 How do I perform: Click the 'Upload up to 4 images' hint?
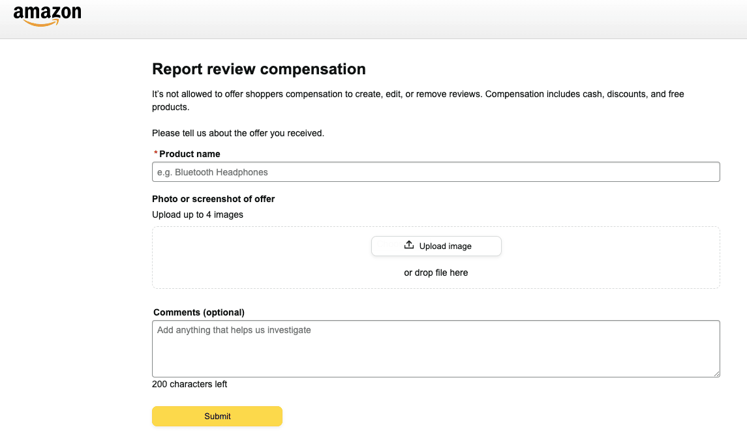point(198,214)
